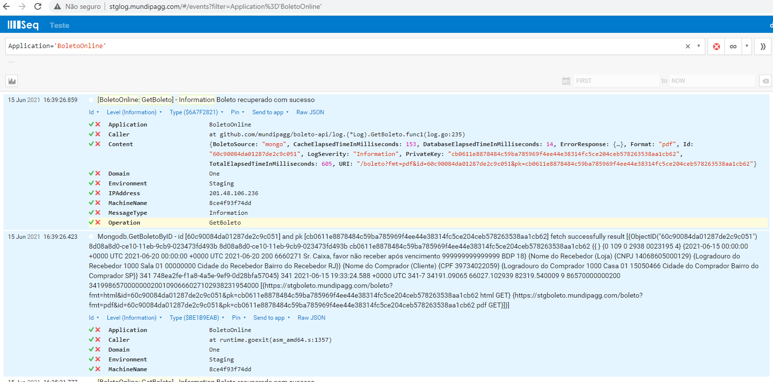Expand the signals sidebar with double chevron
The width and height of the screenshot is (773, 382).
click(763, 47)
